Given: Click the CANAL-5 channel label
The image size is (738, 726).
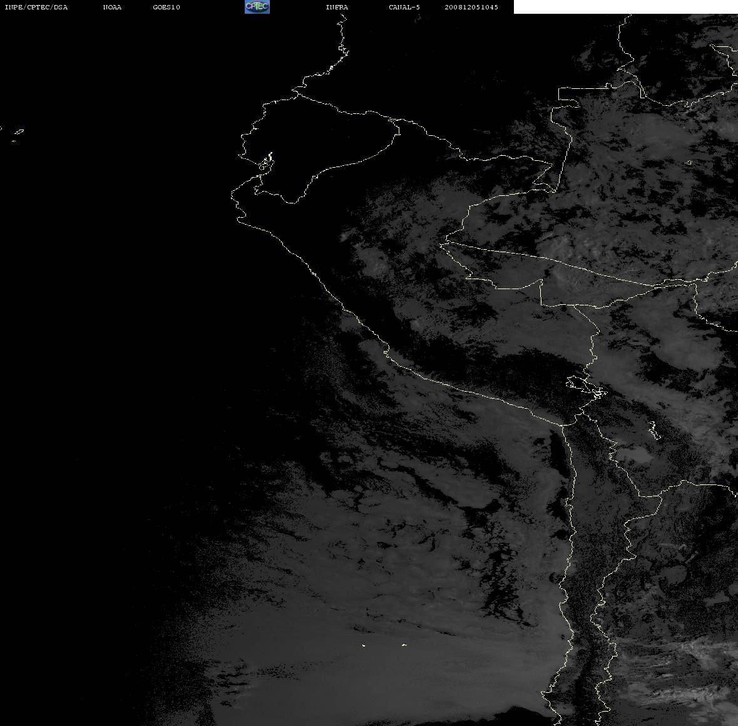Looking at the screenshot, I should point(404,7).
